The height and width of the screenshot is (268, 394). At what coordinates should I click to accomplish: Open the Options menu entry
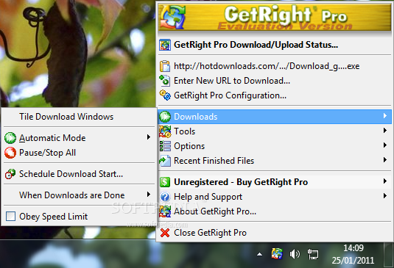point(275,146)
